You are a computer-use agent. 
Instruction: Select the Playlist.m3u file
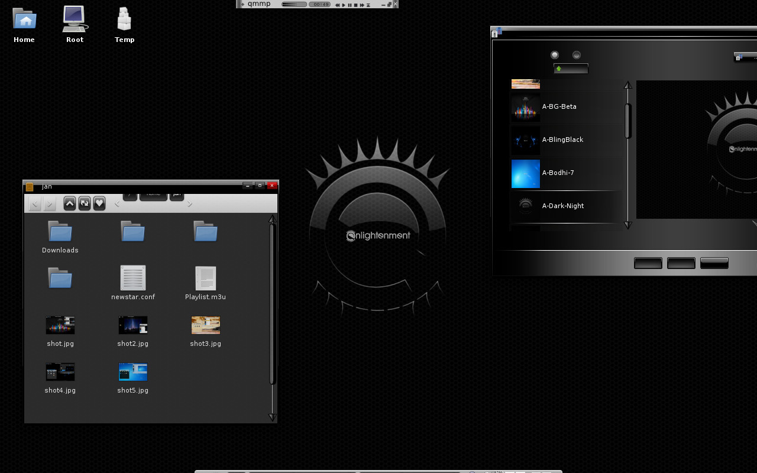(x=205, y=278)
